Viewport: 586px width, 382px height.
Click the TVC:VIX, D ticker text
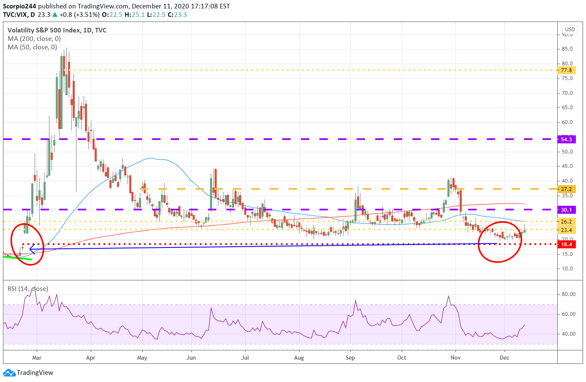19,15
